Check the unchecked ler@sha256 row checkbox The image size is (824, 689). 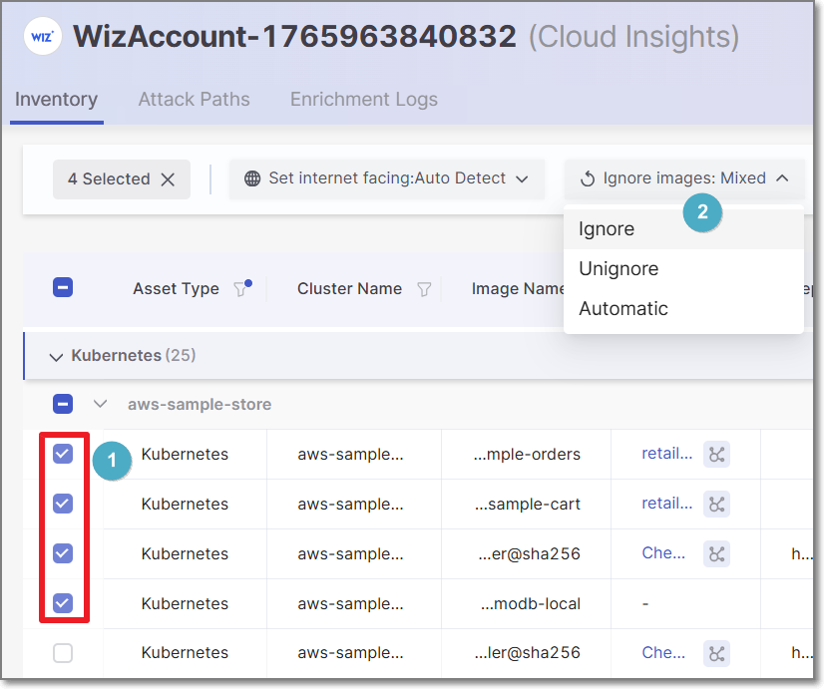point(63,653)
